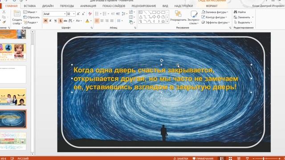
Task: Open the font size 32 dropdown
Action: point(74,14)
